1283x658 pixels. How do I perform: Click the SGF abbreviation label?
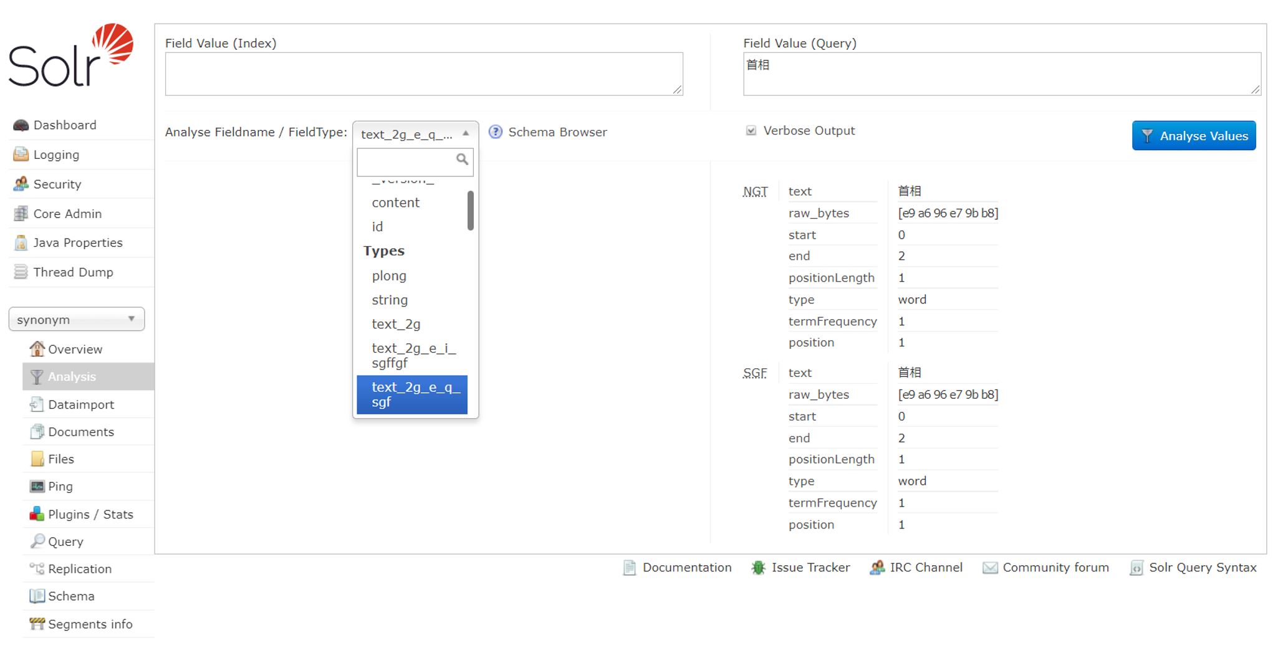[x=754, y=373]
